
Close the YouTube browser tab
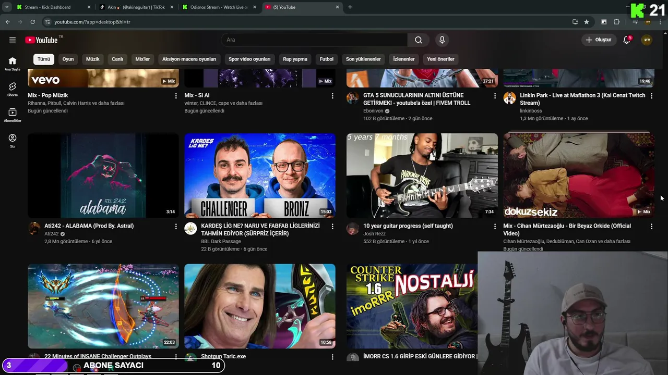[x=337, y=7]
